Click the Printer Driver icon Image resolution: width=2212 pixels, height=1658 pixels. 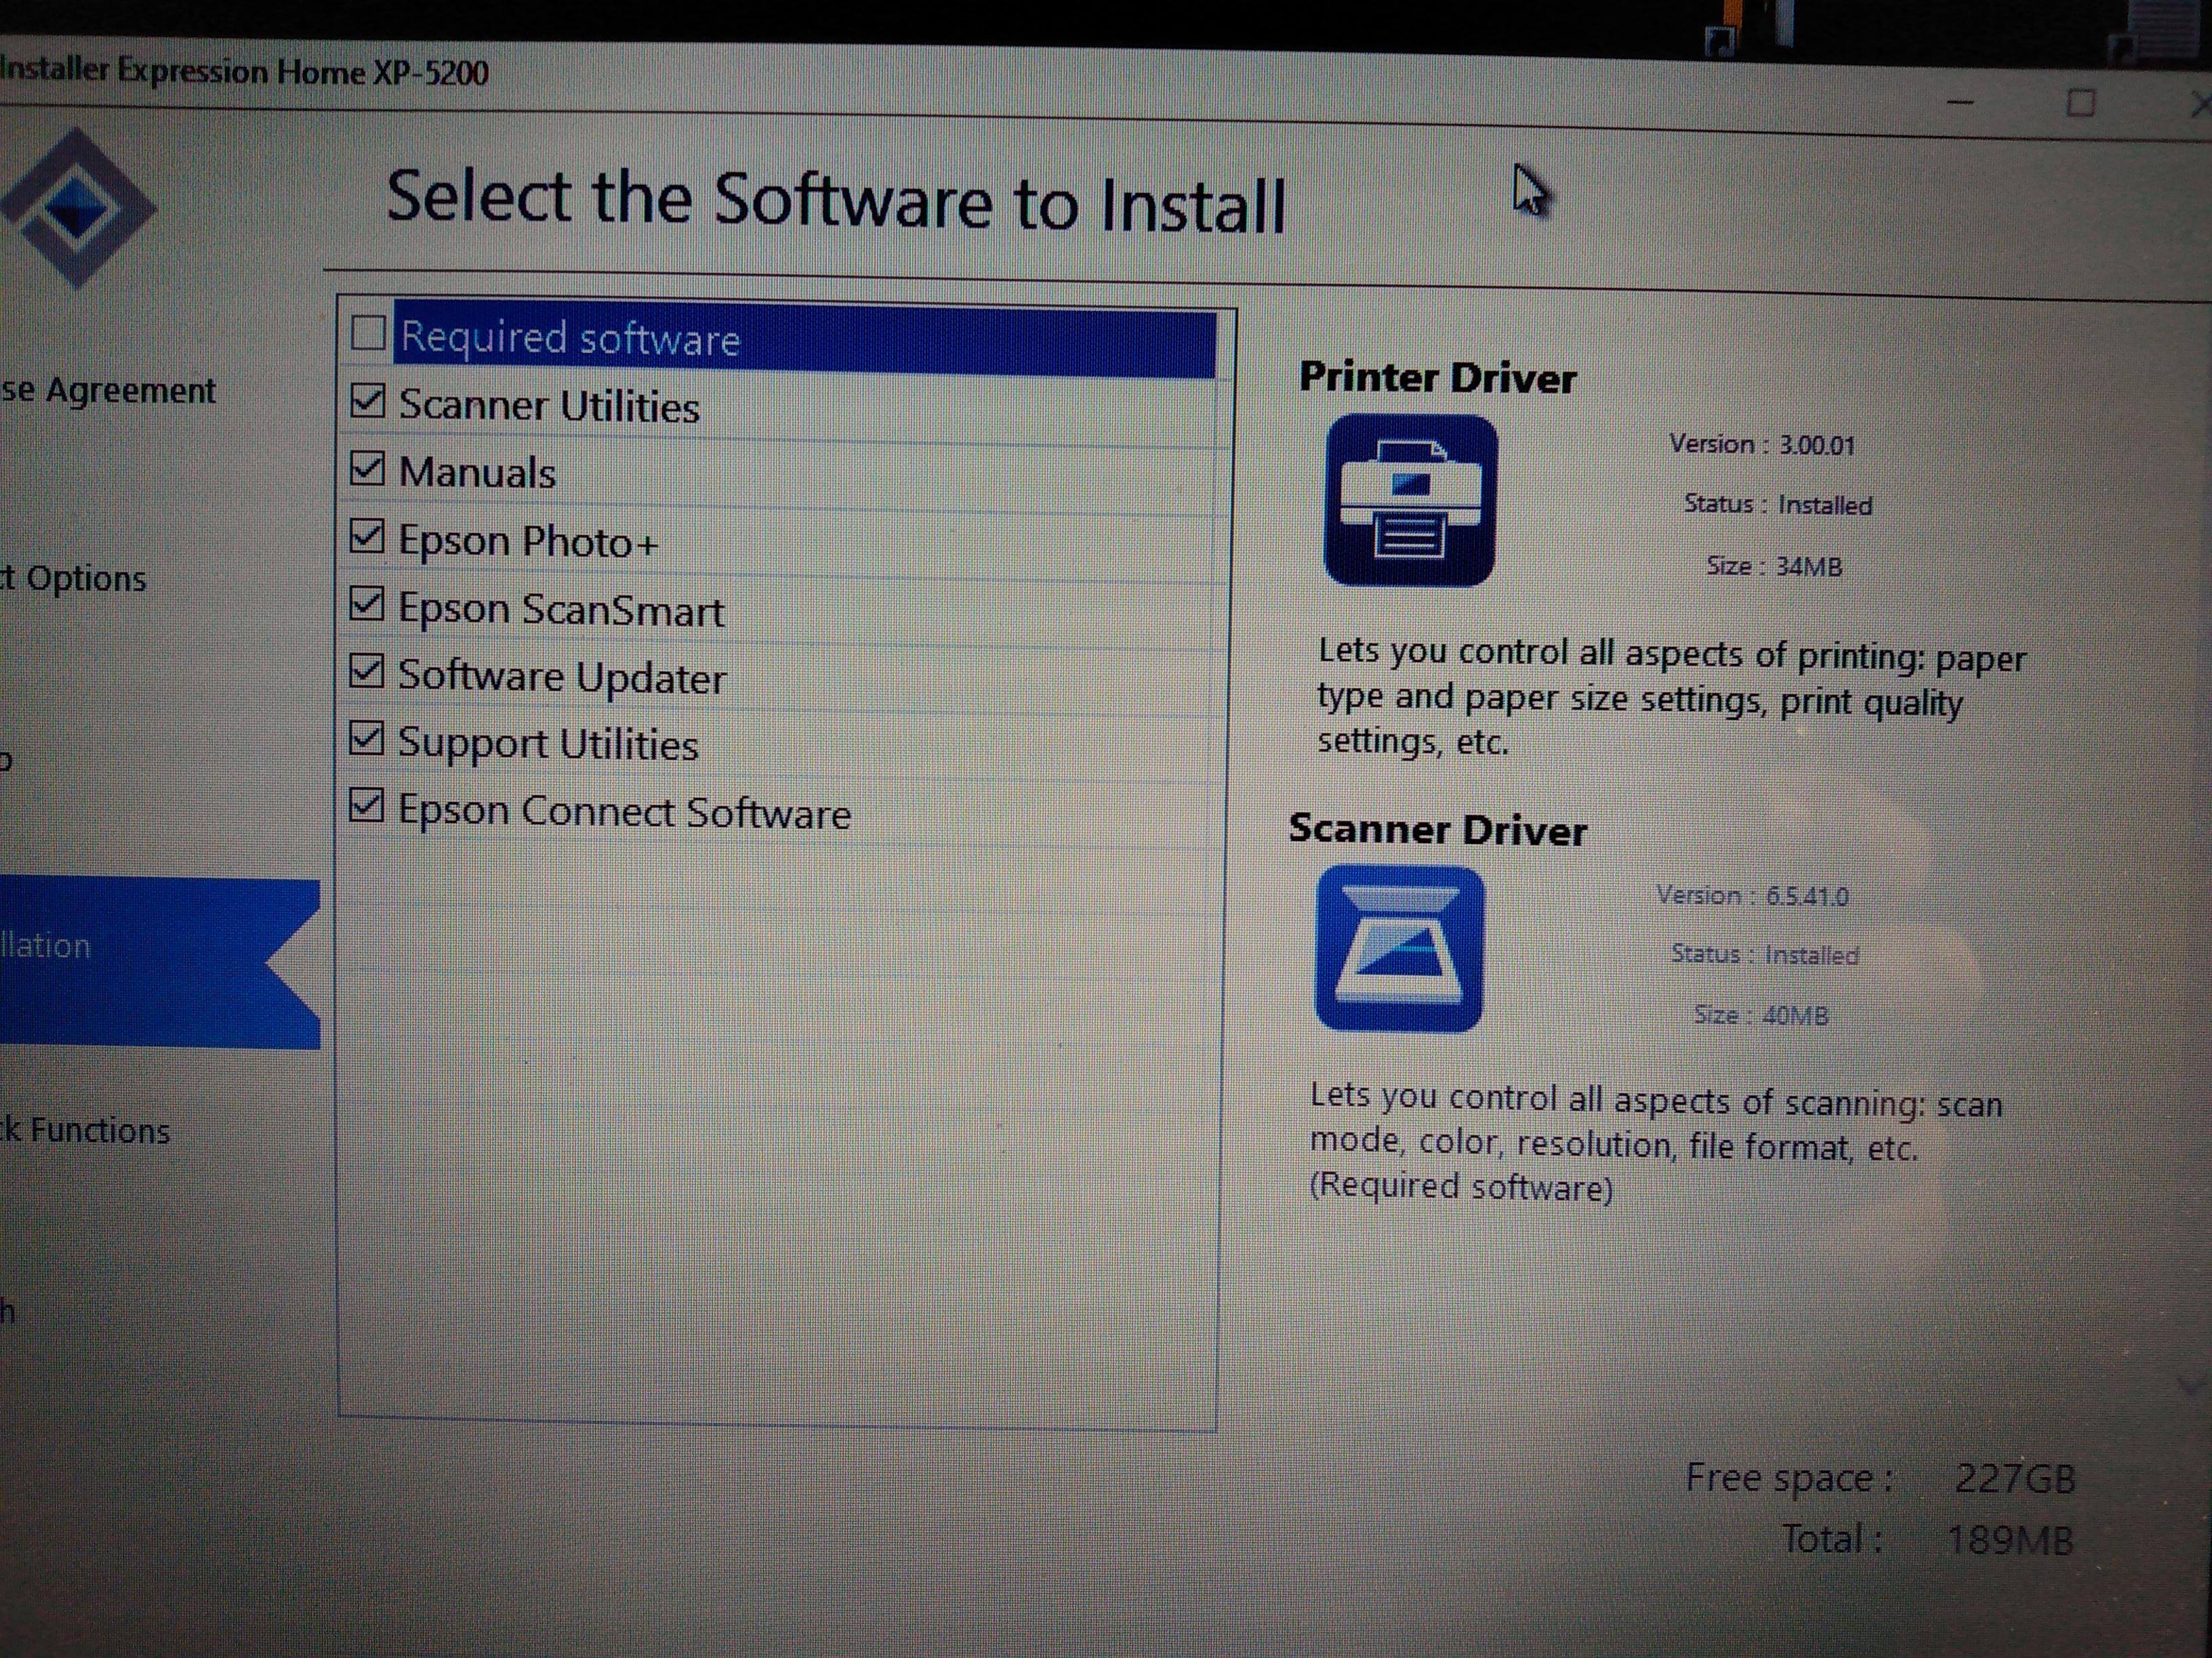[1410, 498]
